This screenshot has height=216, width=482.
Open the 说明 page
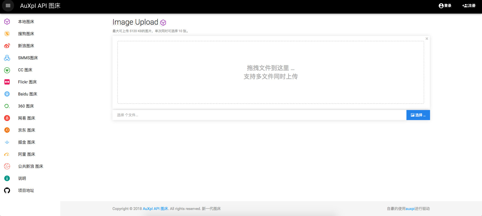point(22,178)
